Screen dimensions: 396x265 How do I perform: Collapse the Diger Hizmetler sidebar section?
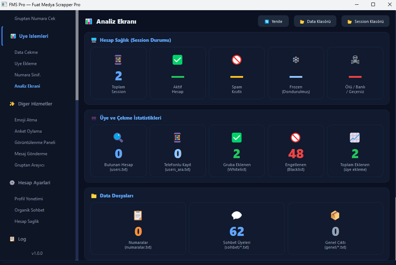pyautogui.click(x=35, y=104)
